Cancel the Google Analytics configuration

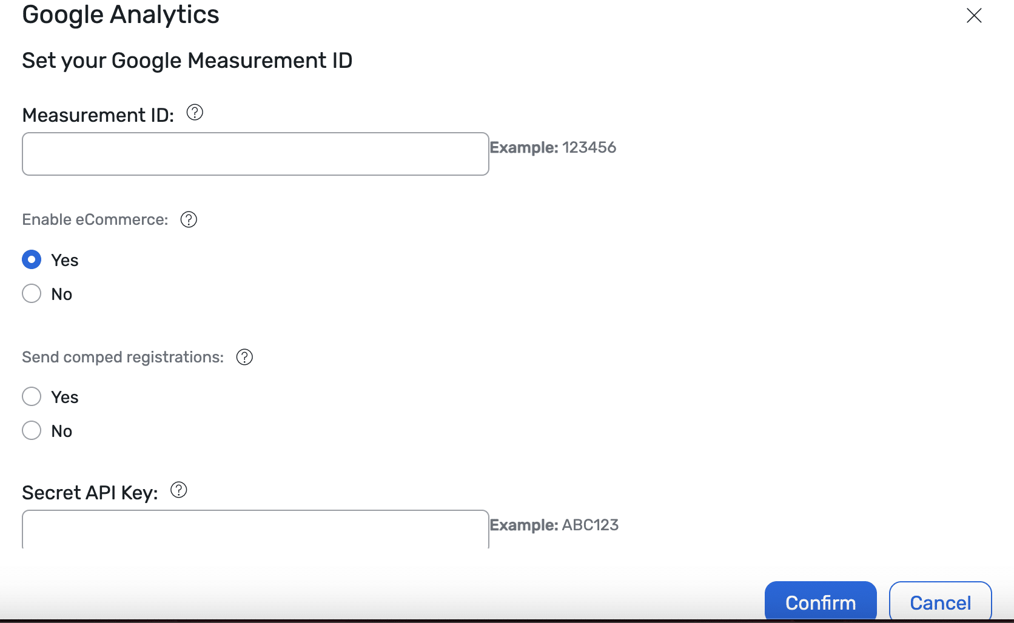[x=939, y=602]
